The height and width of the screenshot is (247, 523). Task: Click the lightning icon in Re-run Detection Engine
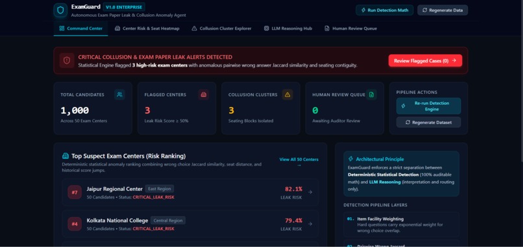[403, 106]
